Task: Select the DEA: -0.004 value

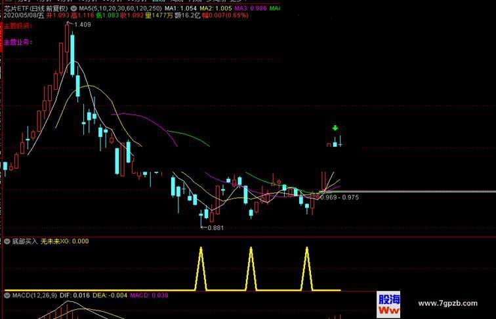Action: click(x=110, y=295)
